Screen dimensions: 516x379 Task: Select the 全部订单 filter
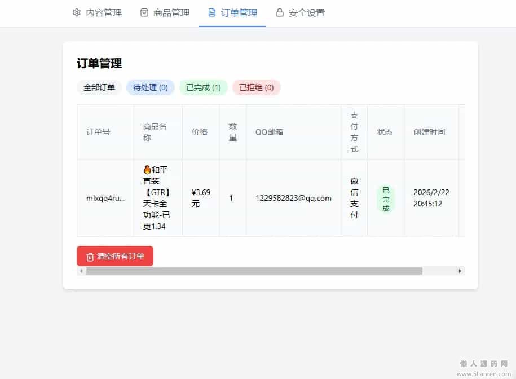click(99, 87)
